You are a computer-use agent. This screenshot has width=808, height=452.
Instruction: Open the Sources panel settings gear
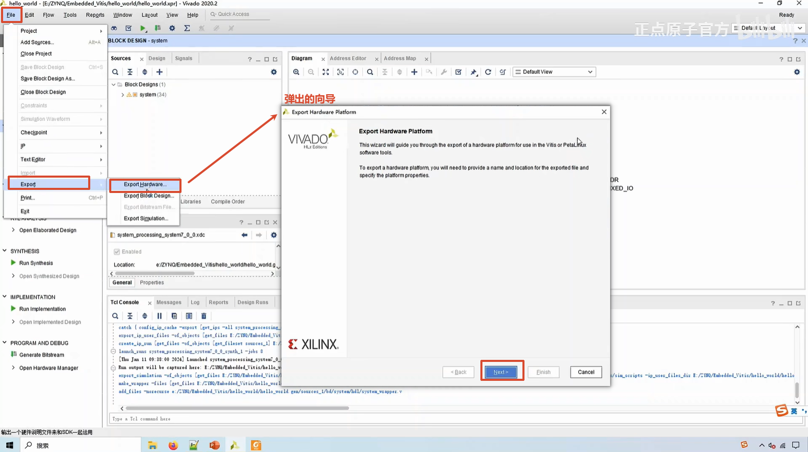click(x=274, y=72)
